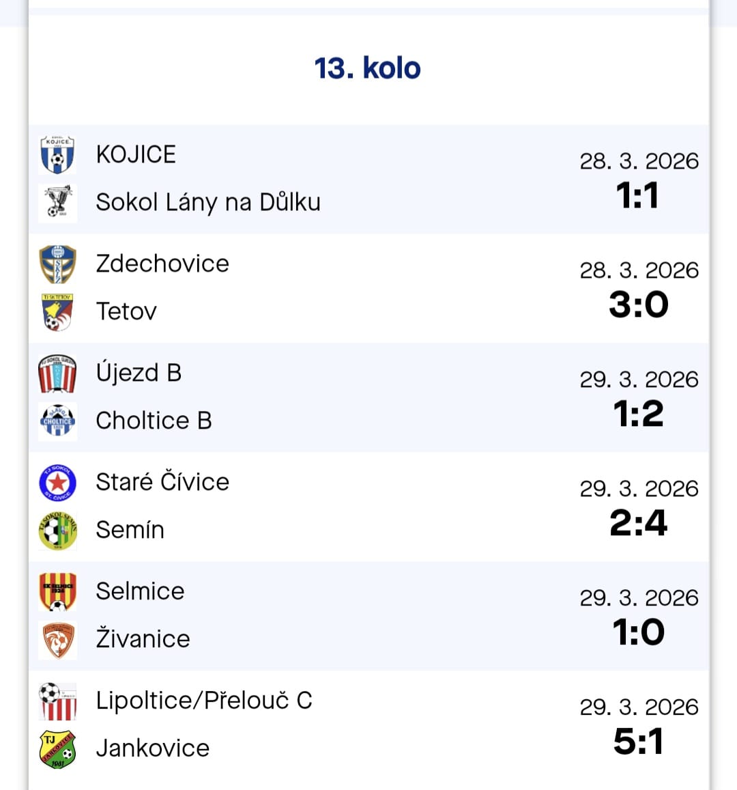
Task: Click the Selmice team badge
Action: 57,591
